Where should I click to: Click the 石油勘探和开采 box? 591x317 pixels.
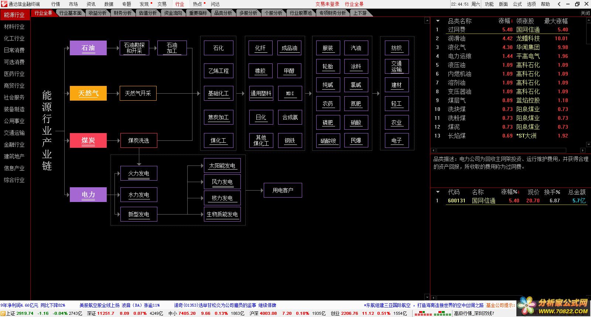134,48
